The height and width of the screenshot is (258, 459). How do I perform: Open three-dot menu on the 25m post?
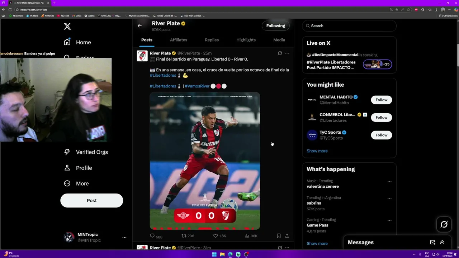point(287,53)
